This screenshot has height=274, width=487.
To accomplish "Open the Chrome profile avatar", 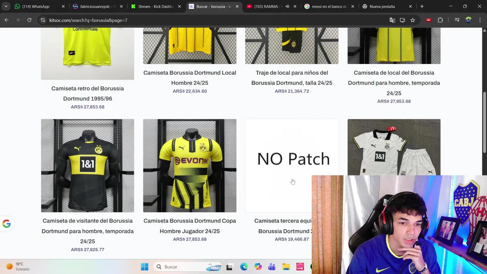I will 468,20.
